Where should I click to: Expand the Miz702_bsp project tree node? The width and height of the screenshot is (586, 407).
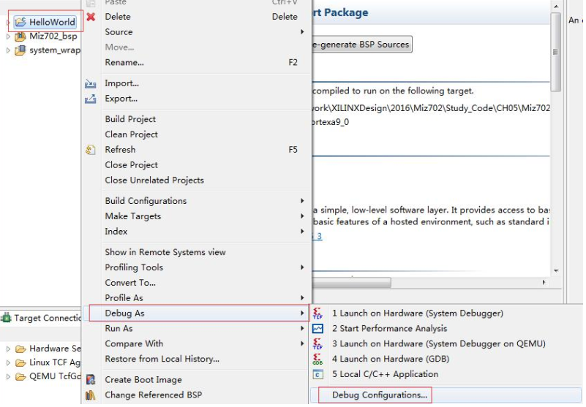[x=8, y=37]
